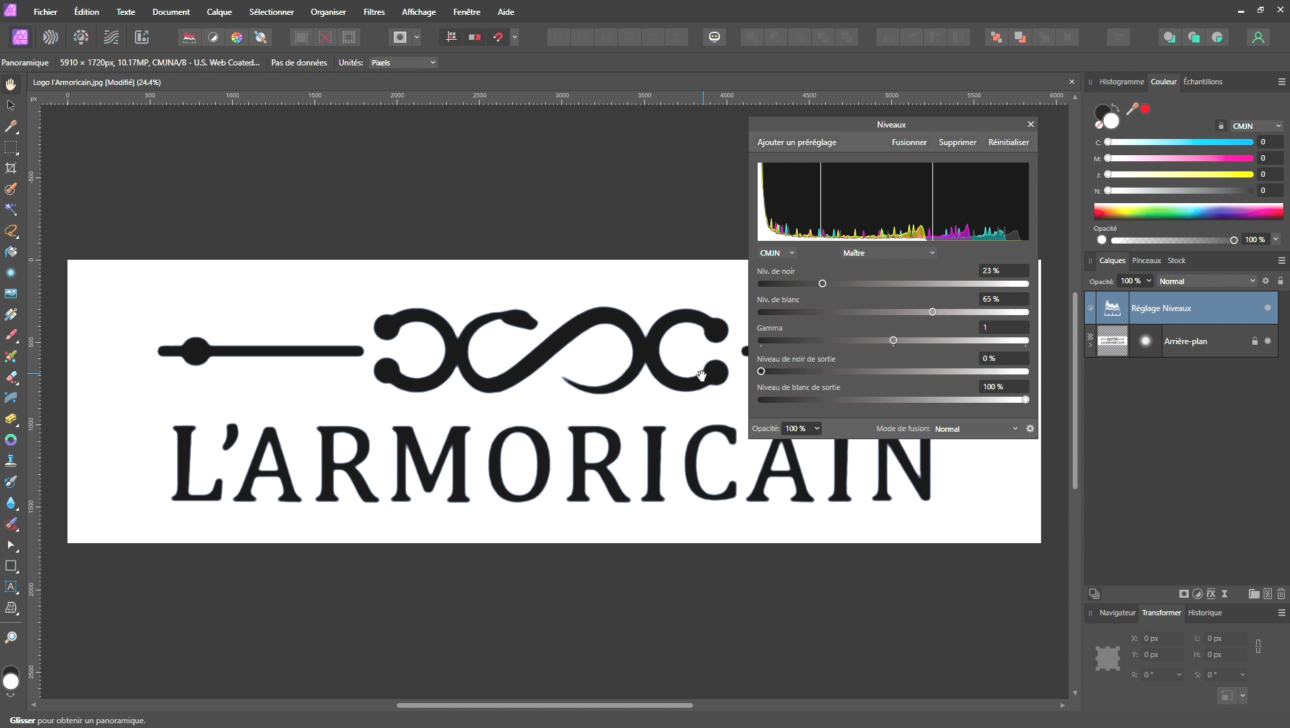Click the Réinitialiser button in Niveaux
This screenshot has width=1290, height=728.
click(x=1008, y=142)
